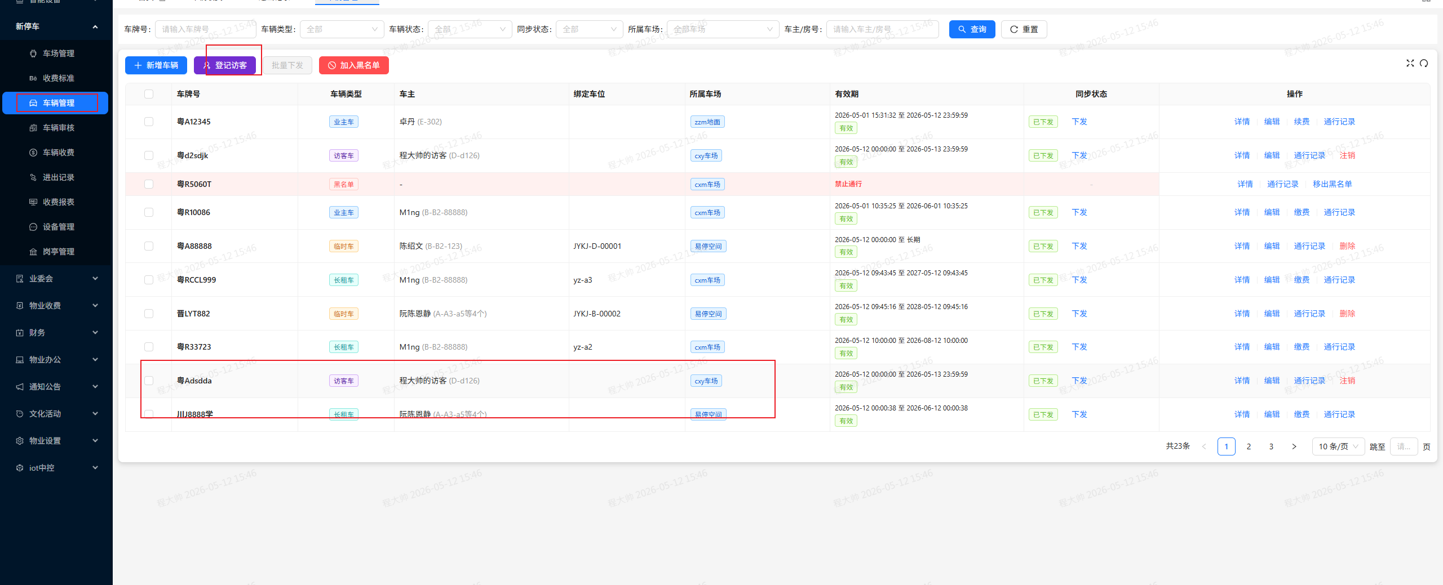Check the row for 粤R5060T
Screen dimensions: 1443x585
click(149, 184)
